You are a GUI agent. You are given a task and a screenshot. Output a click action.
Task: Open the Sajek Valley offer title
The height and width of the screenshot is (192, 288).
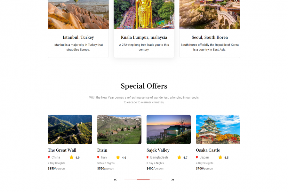coord(158,150)
